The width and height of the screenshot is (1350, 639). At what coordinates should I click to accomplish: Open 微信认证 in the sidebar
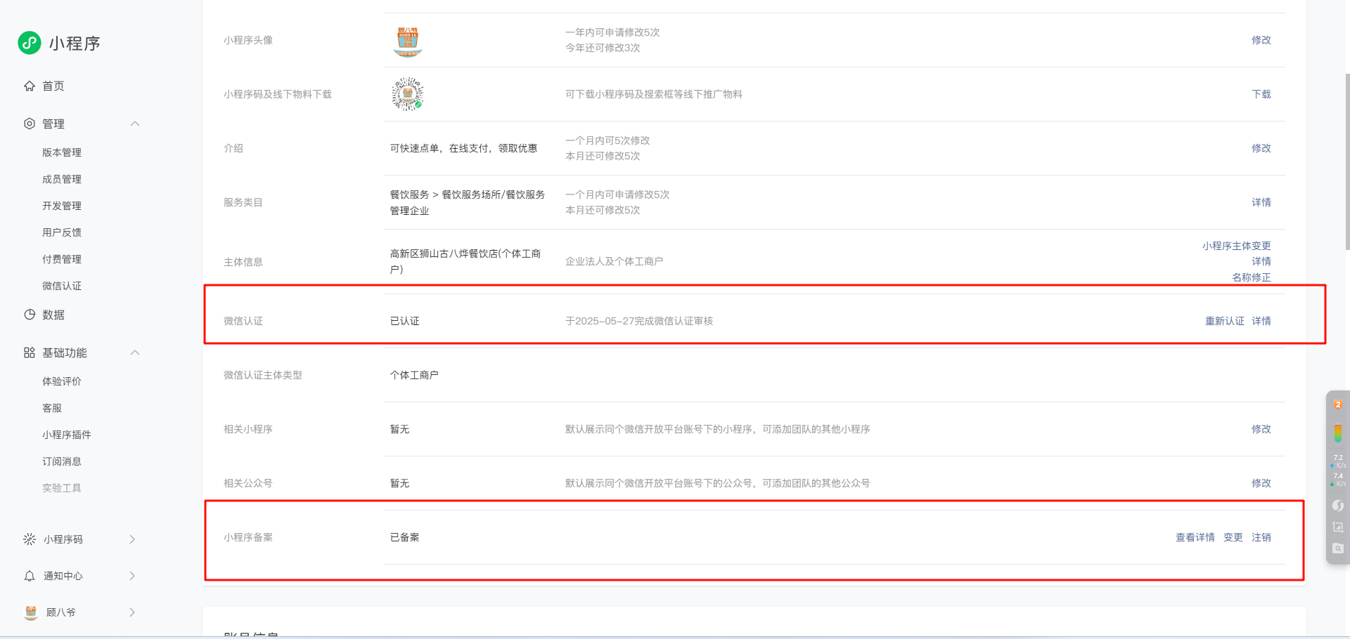(62, 286)
